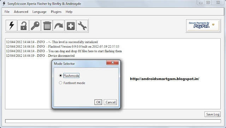Minimize the Xperia Flasher window

coord(201,2)
